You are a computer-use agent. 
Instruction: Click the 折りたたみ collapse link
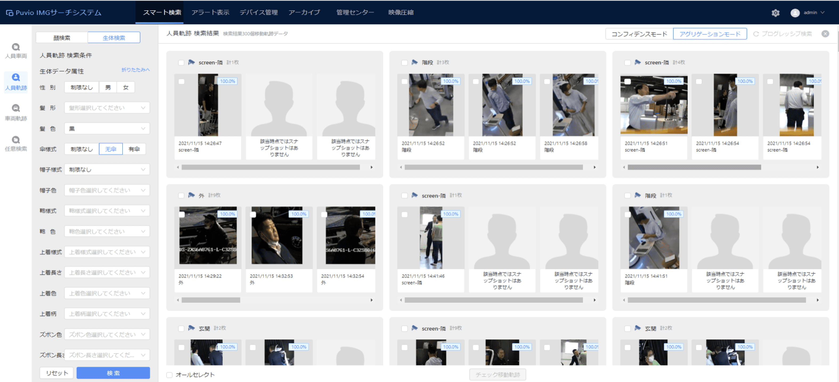136,70
